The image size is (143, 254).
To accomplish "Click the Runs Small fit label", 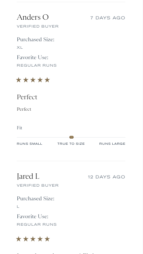I will [30, 144].
